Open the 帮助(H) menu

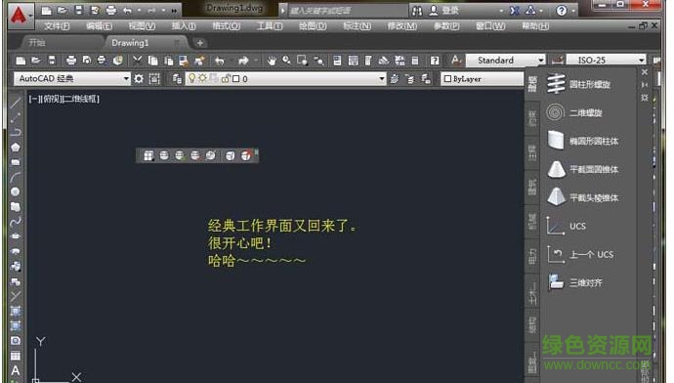pos(535,26)
